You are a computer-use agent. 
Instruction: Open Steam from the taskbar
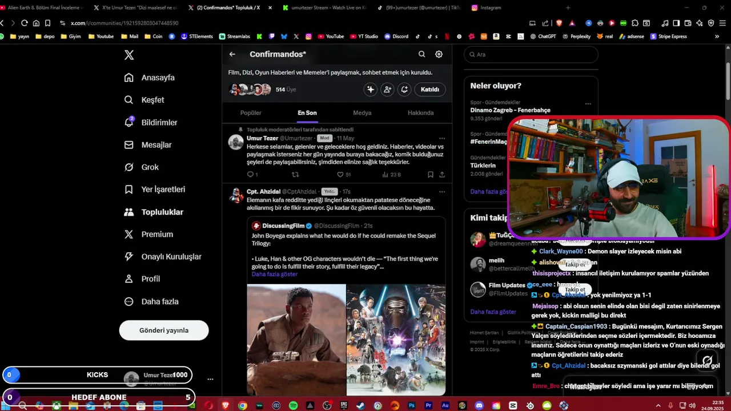(360, 405)
